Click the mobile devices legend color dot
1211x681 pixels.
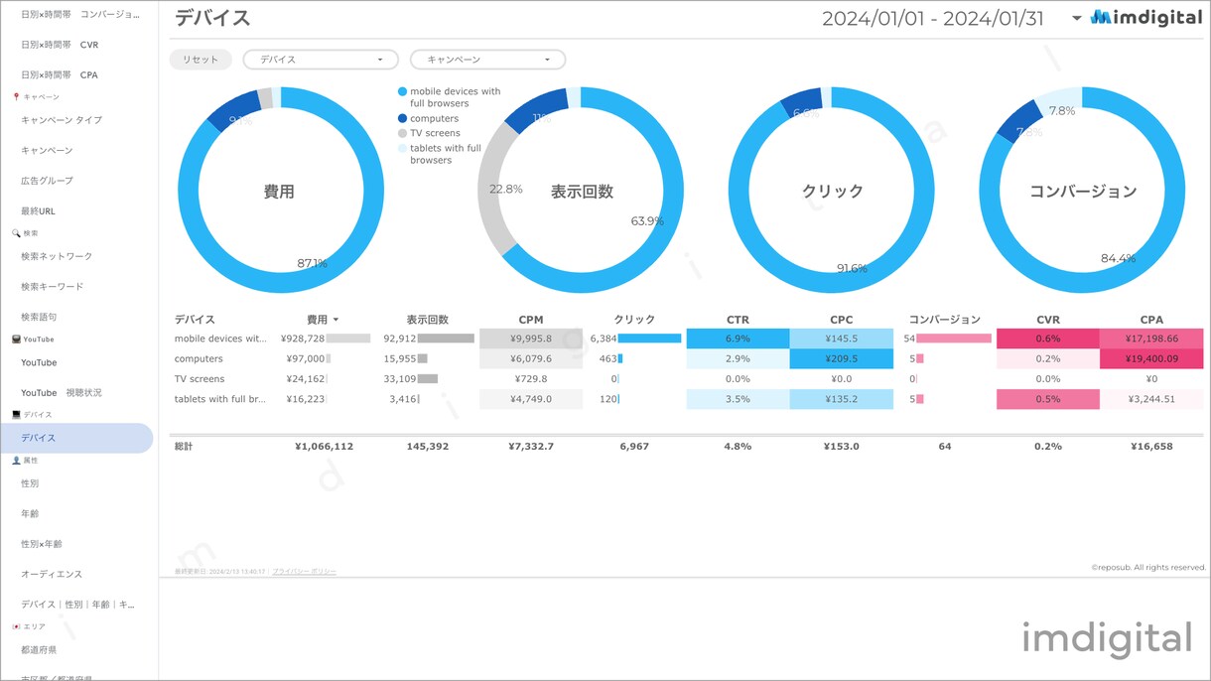pyautogui.click(x=402, y=91)
